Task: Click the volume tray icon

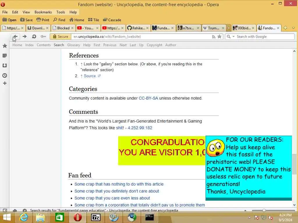Action: point(271,217)
